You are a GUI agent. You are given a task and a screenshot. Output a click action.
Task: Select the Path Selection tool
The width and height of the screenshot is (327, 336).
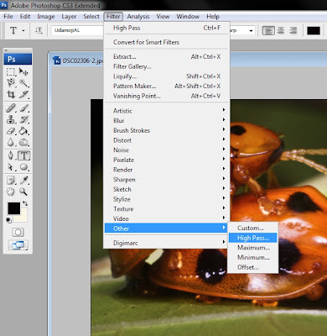[11, 167]
